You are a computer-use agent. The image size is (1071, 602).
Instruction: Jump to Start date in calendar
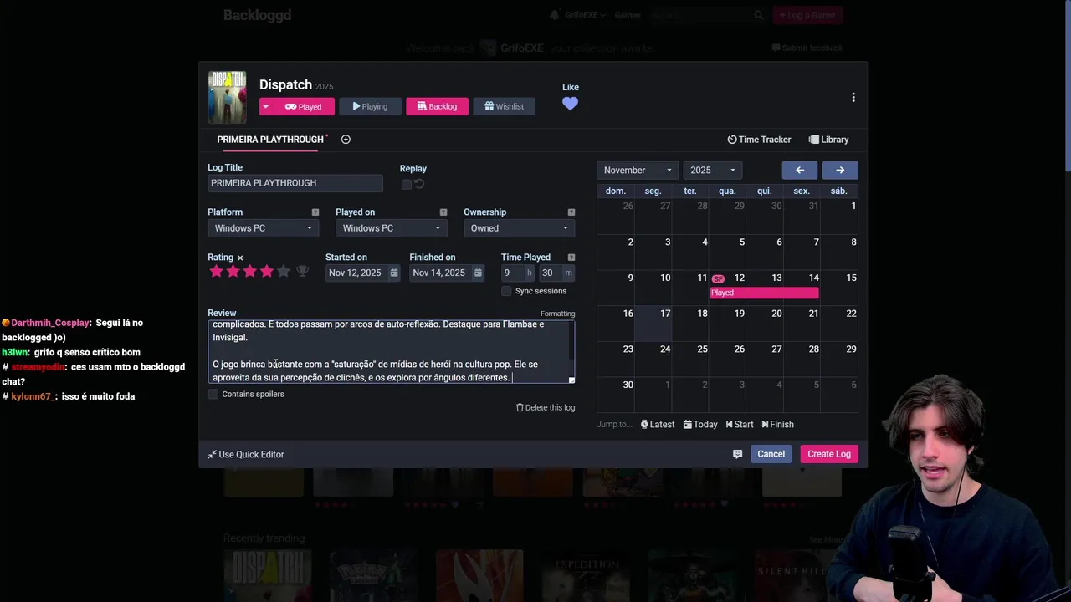pyautogui.click(x=740, y=424)
